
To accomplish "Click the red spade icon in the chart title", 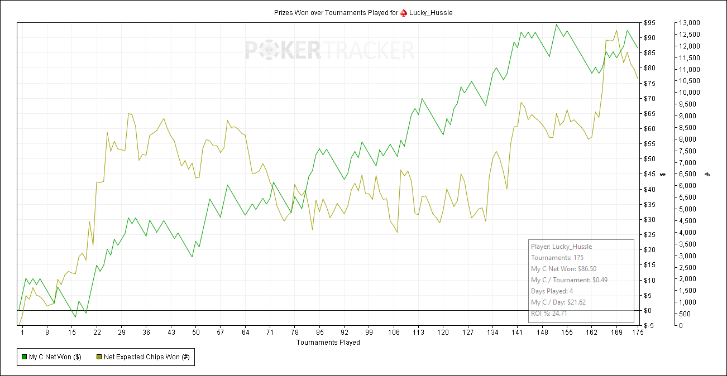I will tap(404, 12).
